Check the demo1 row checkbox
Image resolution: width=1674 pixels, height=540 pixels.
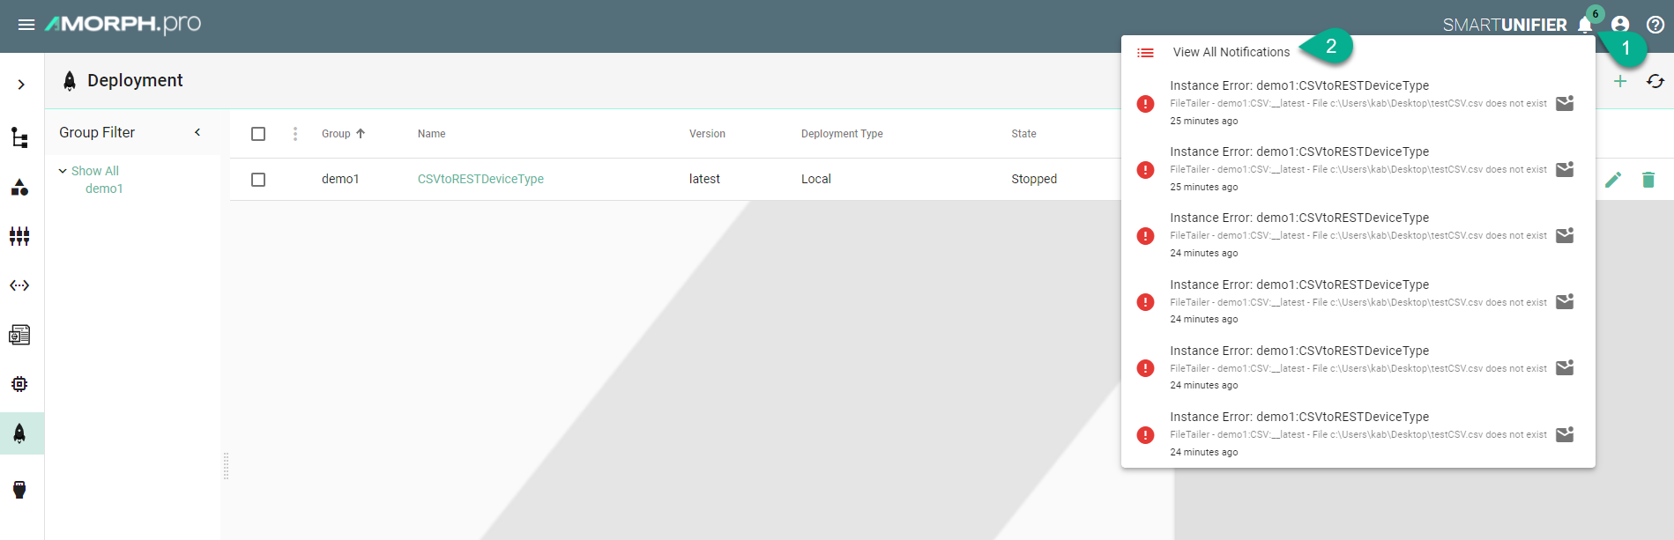click(258, 180)
